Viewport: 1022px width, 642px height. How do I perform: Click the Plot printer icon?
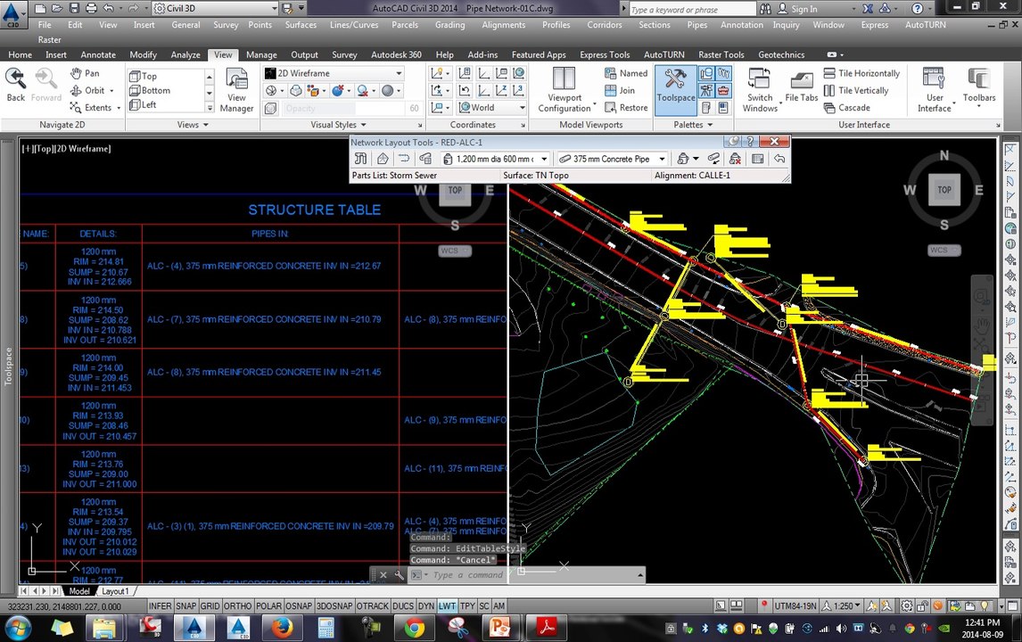pos(91,9)
